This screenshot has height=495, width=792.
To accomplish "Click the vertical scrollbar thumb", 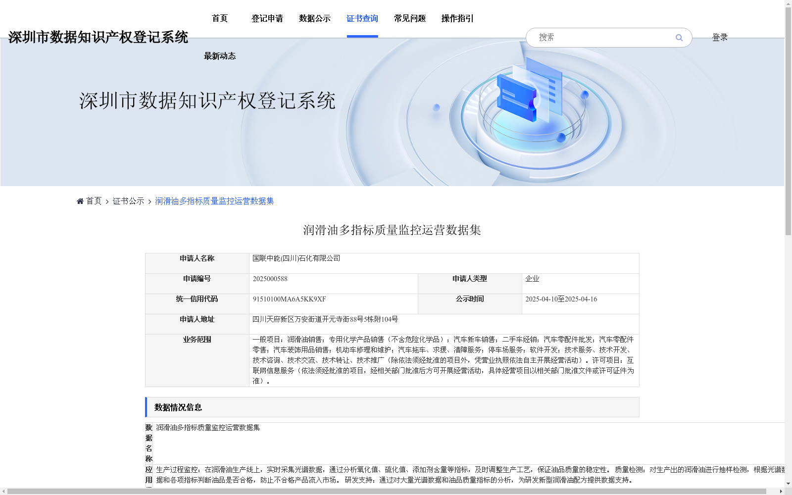I will 788,121.
